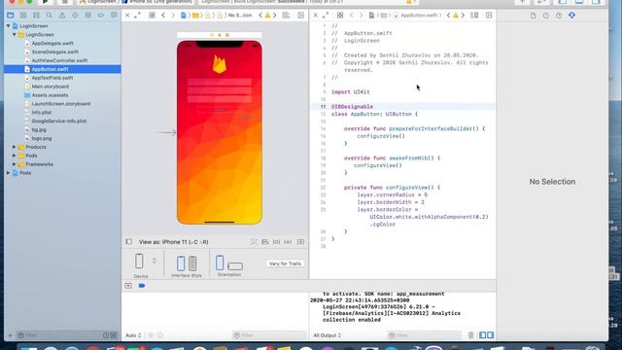Open the Breakpoint navigator
Screen dimensions: 622x350
(x=101, y=16)
